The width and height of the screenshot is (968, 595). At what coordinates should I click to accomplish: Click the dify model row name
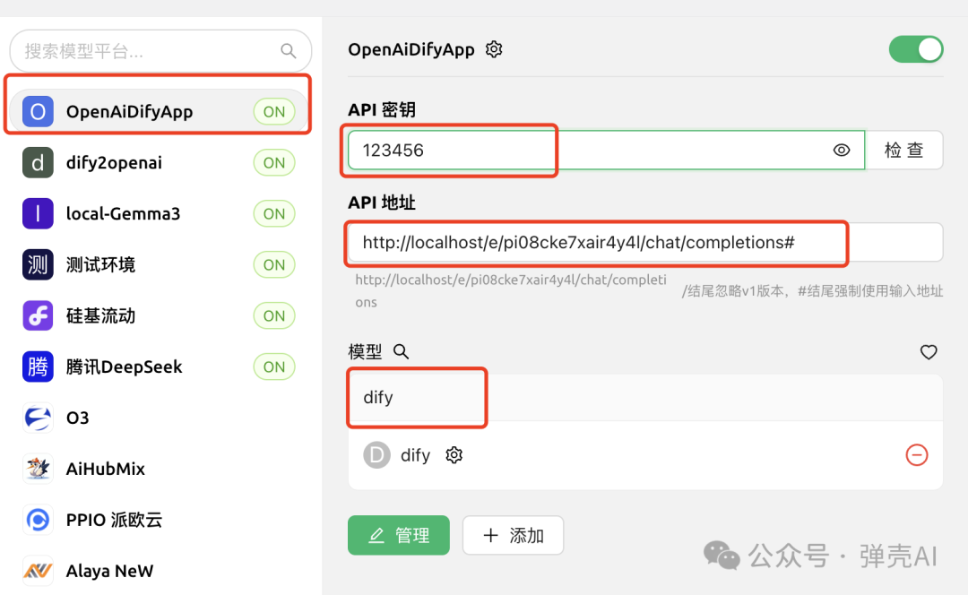(416, 455)
